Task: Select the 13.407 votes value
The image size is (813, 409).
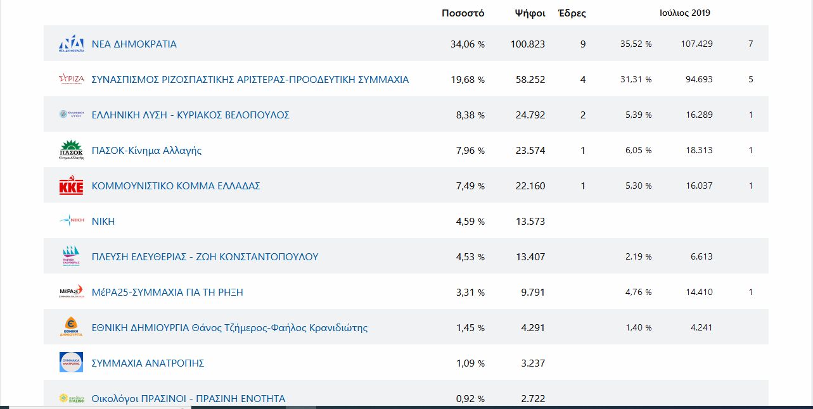Action: coord(530,257)
